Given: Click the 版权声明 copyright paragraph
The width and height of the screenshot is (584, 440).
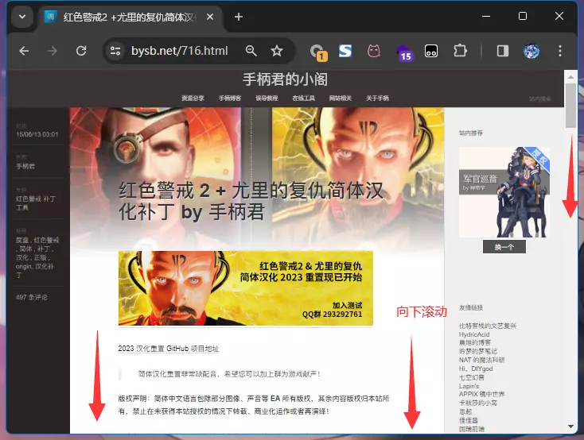Looking at the screenshot, I should pyautogui.click(x=254, y=405).
